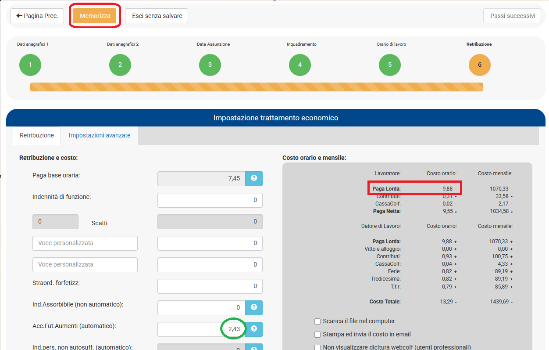Click Vitto e alloggio label
This screenshot has height=350, width=549.
coord(383,249)
